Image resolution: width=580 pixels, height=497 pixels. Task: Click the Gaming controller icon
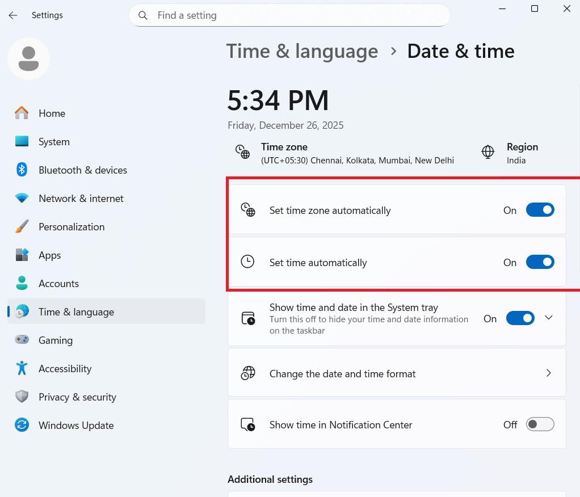point(22,340)
